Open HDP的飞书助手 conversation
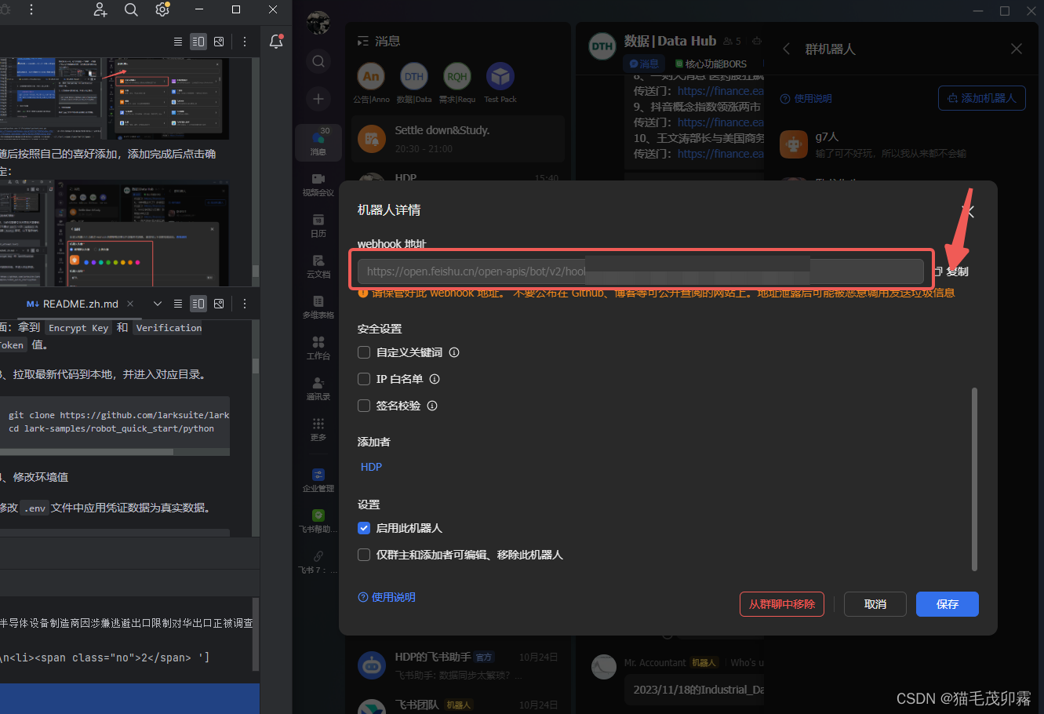The image size is (1044, 714). [x=458, y=665]
